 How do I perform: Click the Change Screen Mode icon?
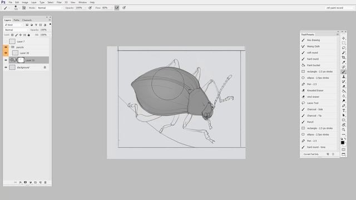tap(344, 154)
